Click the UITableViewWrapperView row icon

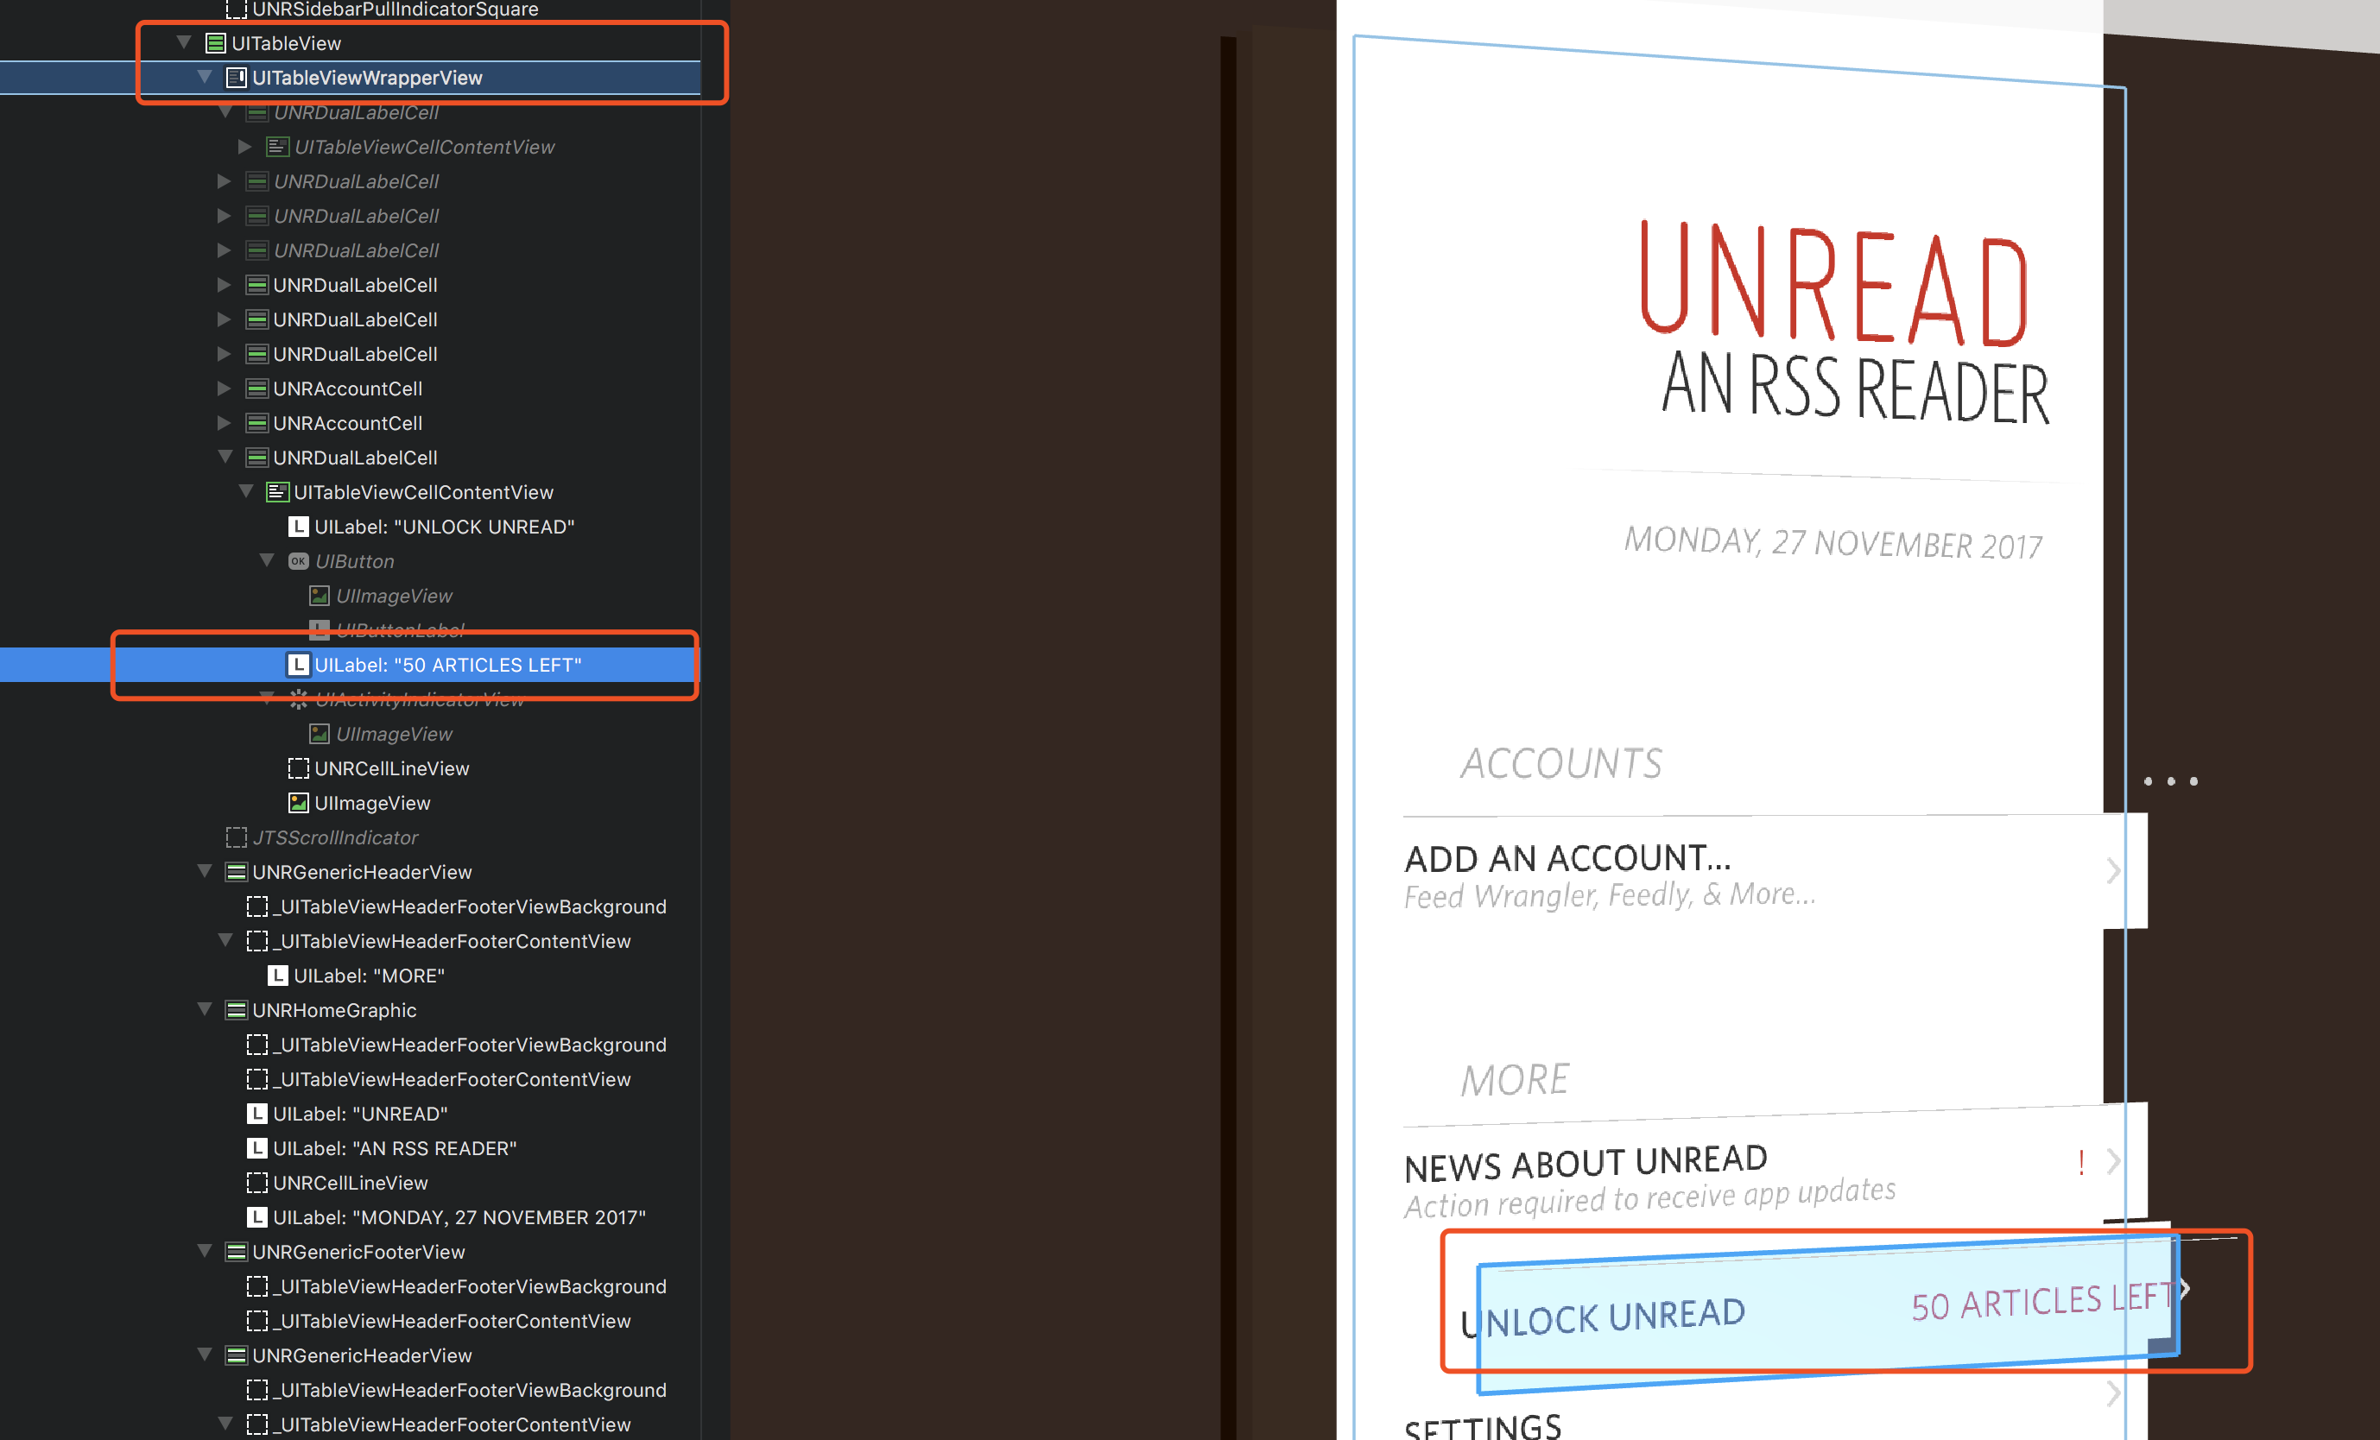point(237,77)
